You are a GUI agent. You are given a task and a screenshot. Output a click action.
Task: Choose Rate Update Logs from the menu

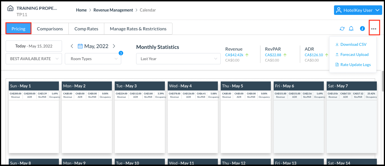[x=355, y=64]
